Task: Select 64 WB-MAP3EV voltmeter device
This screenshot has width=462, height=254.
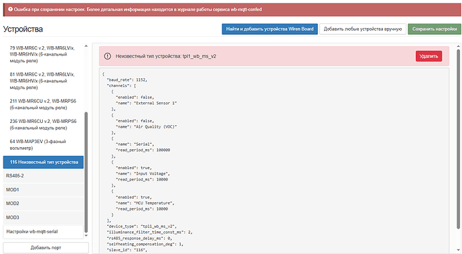Action: pyautogui.click(x=43, y=144)
